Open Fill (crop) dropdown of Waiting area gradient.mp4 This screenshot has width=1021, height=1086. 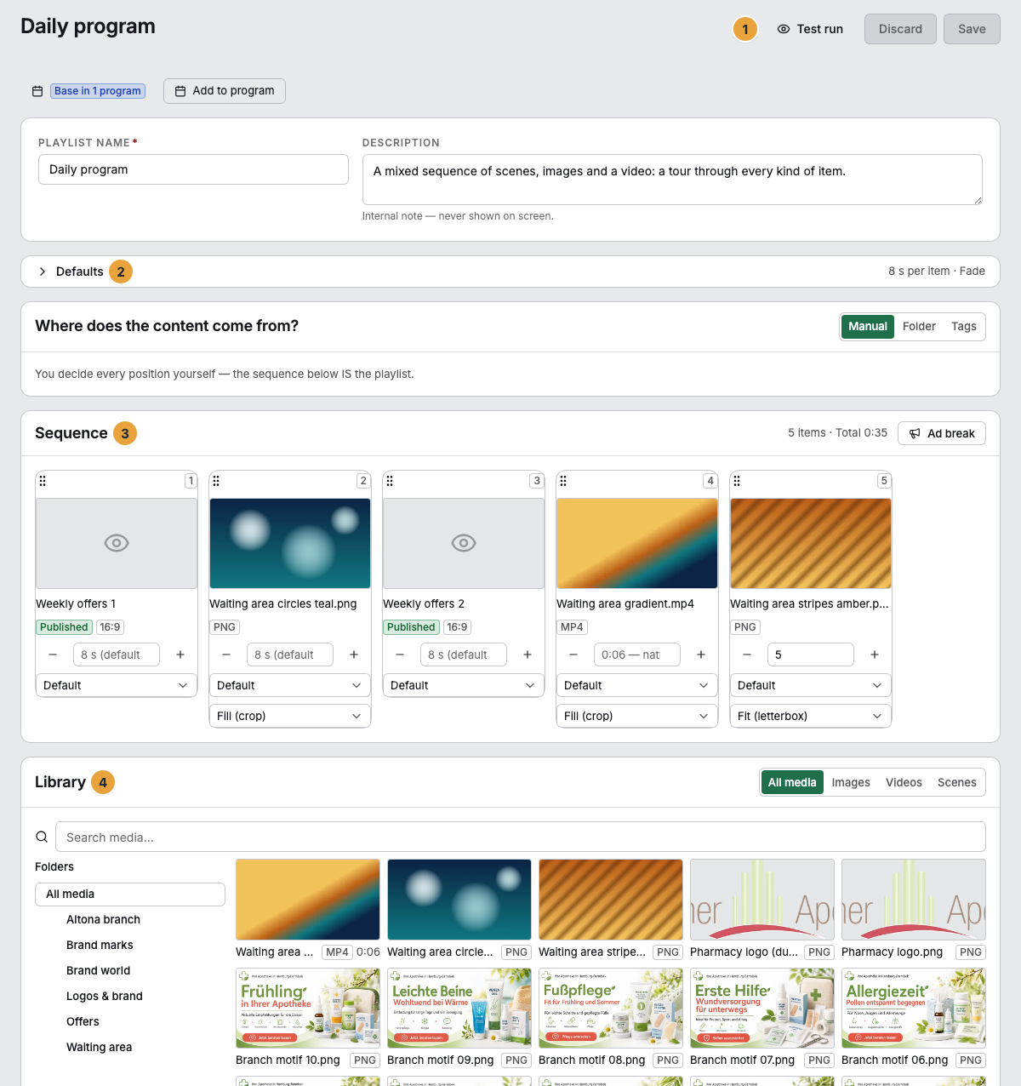coord(637,716)
